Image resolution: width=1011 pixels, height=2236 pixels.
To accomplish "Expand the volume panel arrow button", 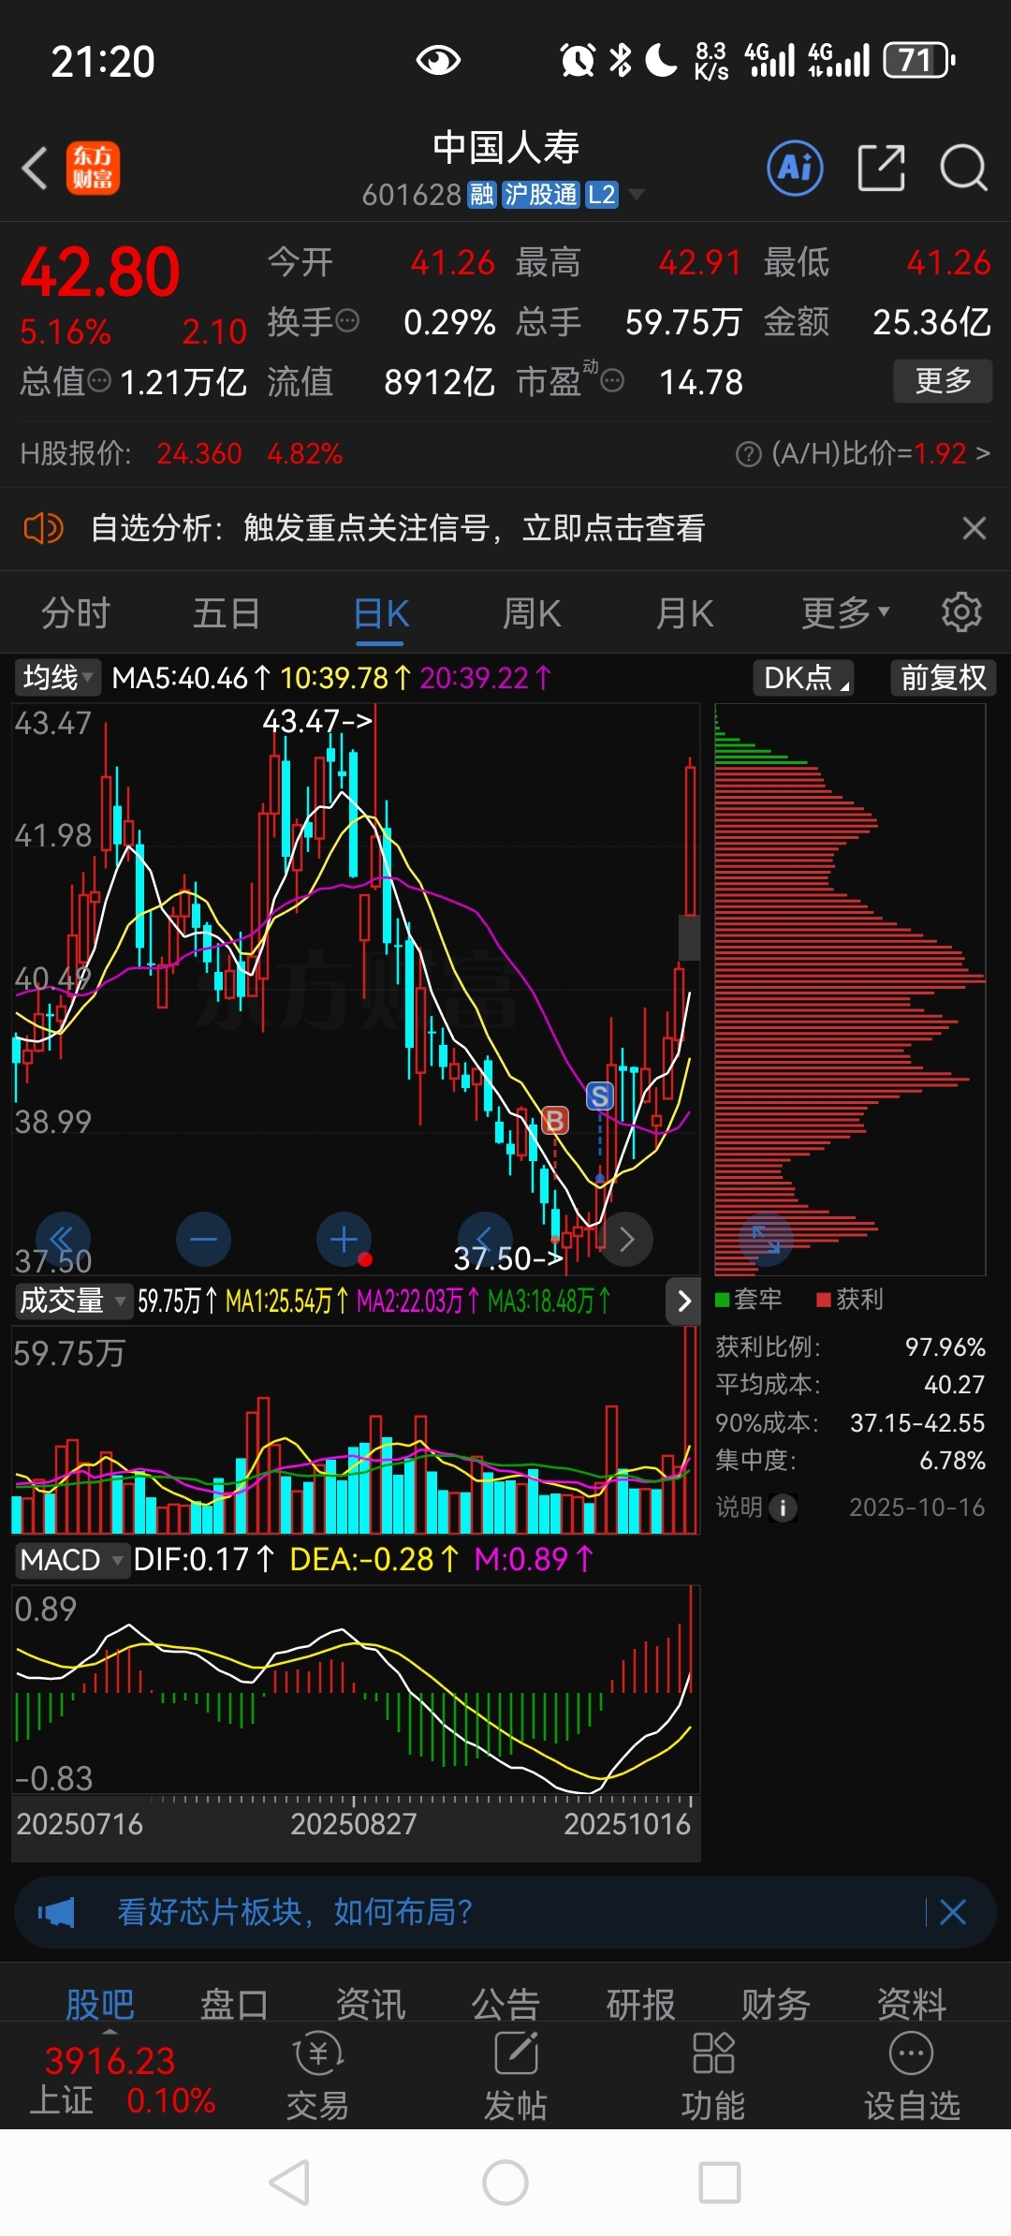I will coord(683,1301).
